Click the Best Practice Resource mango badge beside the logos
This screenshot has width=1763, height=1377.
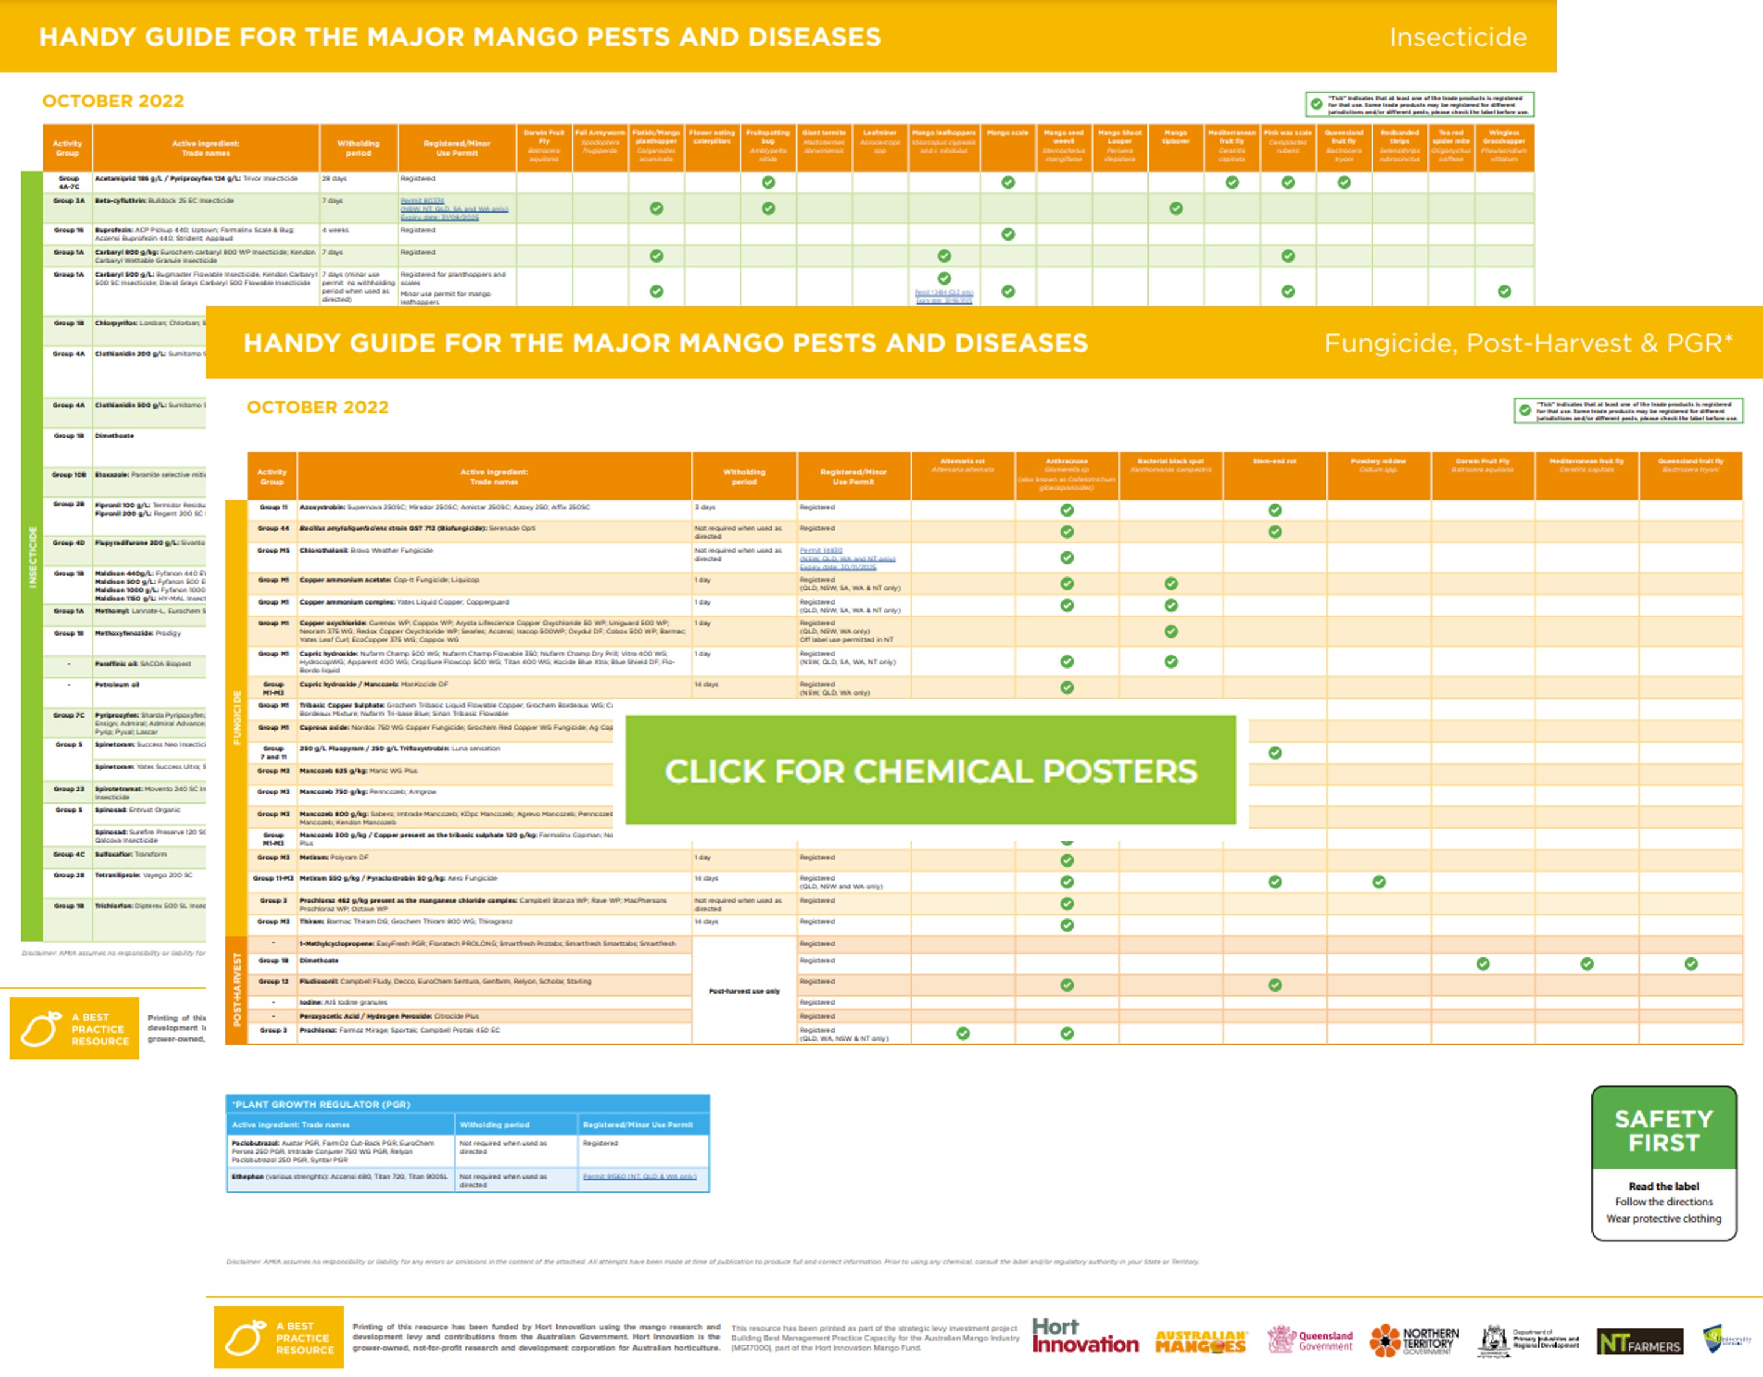tap(278, 1337)
